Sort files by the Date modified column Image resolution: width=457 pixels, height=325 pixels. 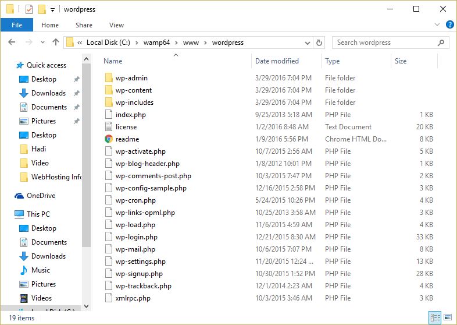[x=277, y=61]
